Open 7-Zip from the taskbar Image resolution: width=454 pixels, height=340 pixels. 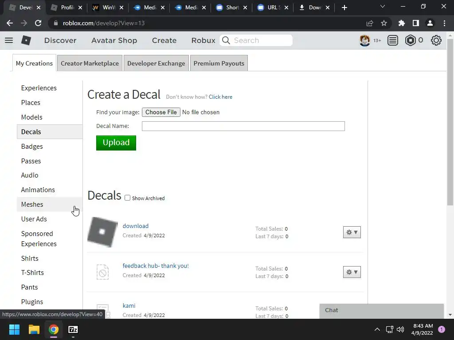click(73, 329)
